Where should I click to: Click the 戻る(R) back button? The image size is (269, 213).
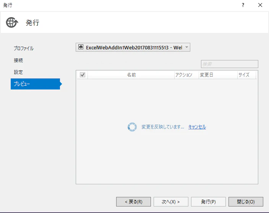tap(133, 202)
